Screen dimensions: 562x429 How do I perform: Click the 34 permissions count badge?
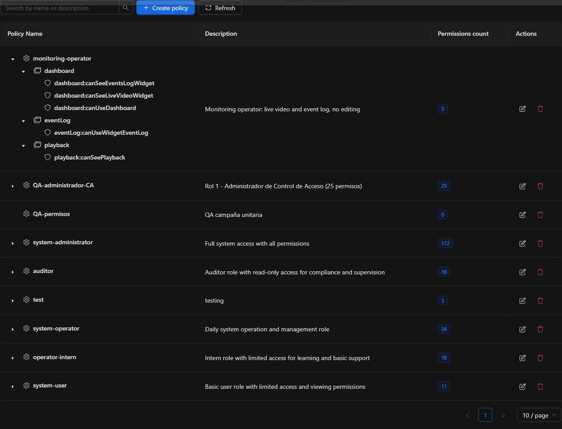click(x=444, y=329)
